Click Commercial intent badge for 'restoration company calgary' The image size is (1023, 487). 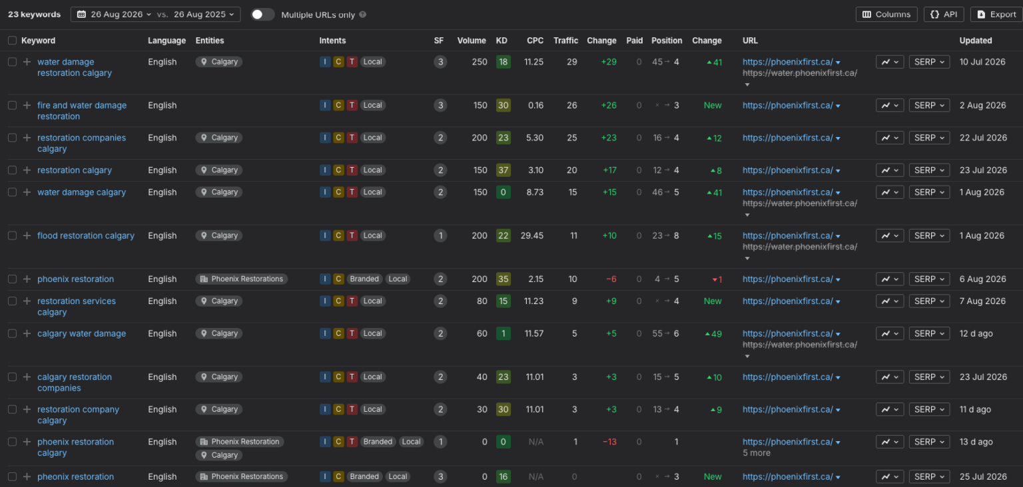pos(338,409)
